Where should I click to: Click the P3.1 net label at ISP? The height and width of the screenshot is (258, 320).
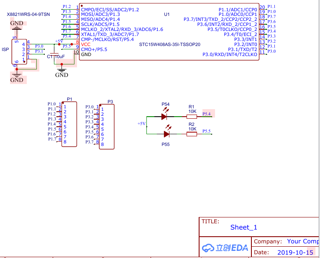39,51
